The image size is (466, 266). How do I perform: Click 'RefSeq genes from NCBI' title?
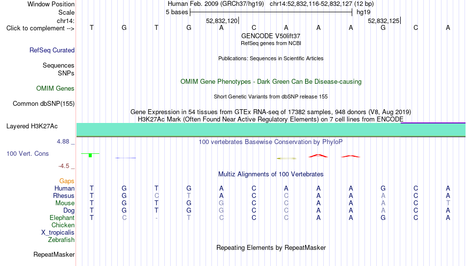tap(271, 43)
